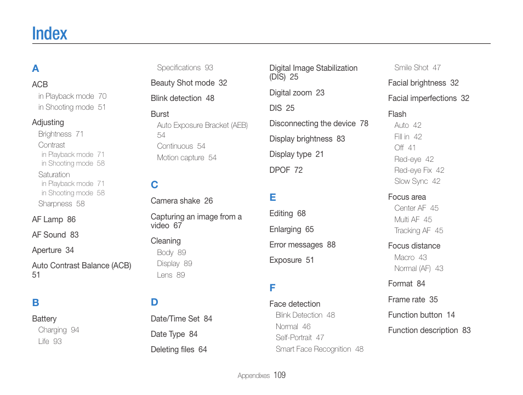The width and height of the screenshot is (523, 395).
Task: Click the Motion capture 54 subentry
Action: click(187, 157)
